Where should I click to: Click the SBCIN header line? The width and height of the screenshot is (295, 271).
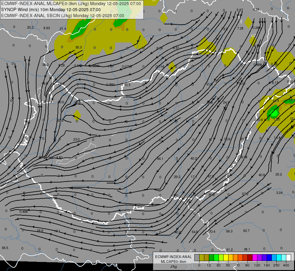(x=63, y=16)
